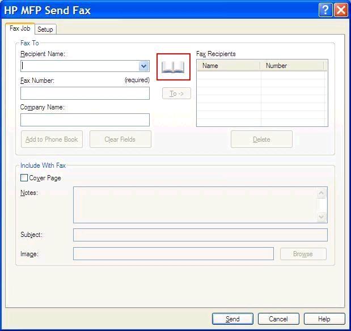351x331 pixels.
Task: Click the Number column header
Action: pos(292,66)
